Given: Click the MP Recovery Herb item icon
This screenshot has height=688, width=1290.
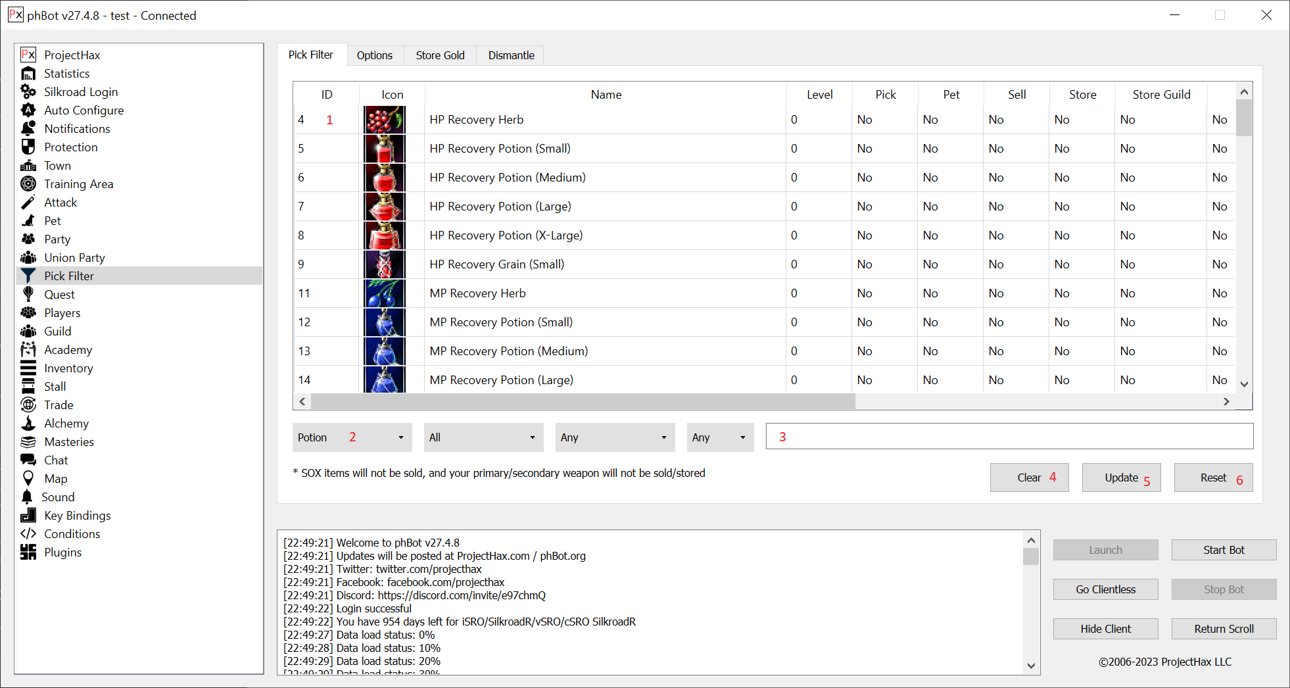Looking at the screenshot, I should click(x=385, y=293).
